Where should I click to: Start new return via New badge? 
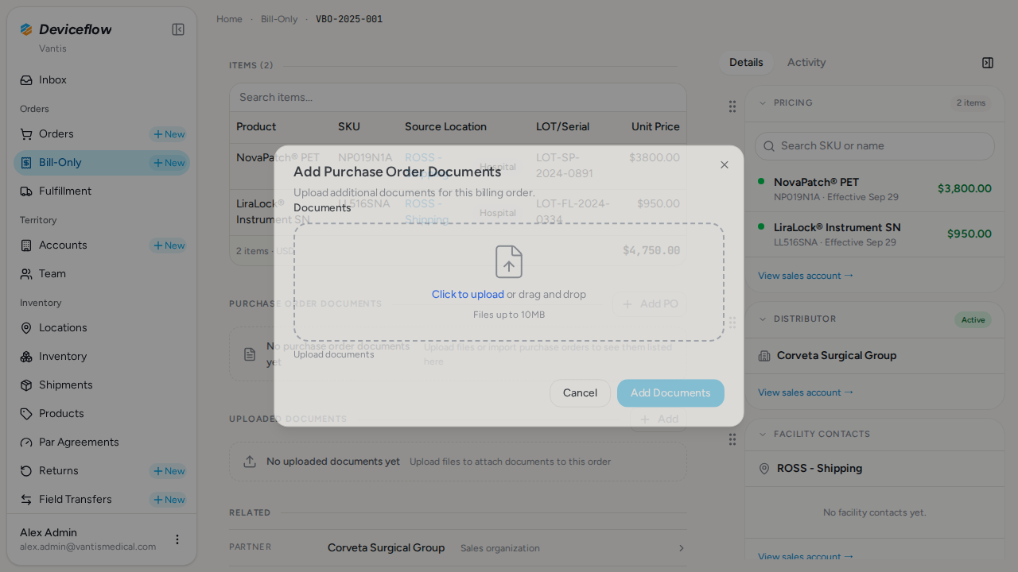[x=169, y=471]
